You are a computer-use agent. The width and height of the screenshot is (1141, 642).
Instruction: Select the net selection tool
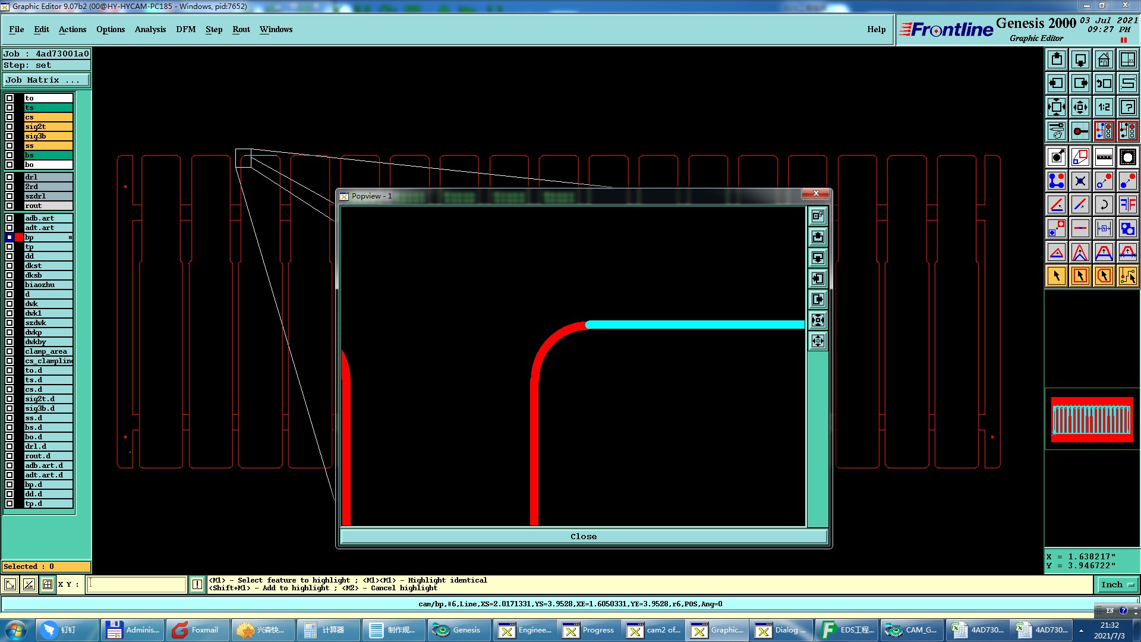click(1128, 276)
